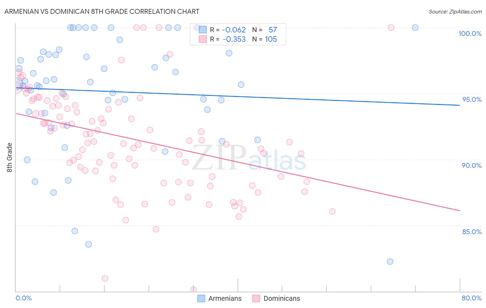Click the 80.0% x-axis tick label
The height and width of the screenshot is (308, 486).
471,298
